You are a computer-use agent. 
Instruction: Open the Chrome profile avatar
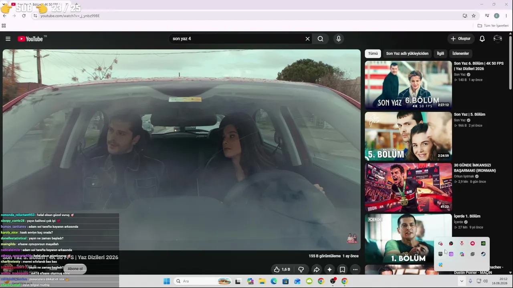click(497, 16)
